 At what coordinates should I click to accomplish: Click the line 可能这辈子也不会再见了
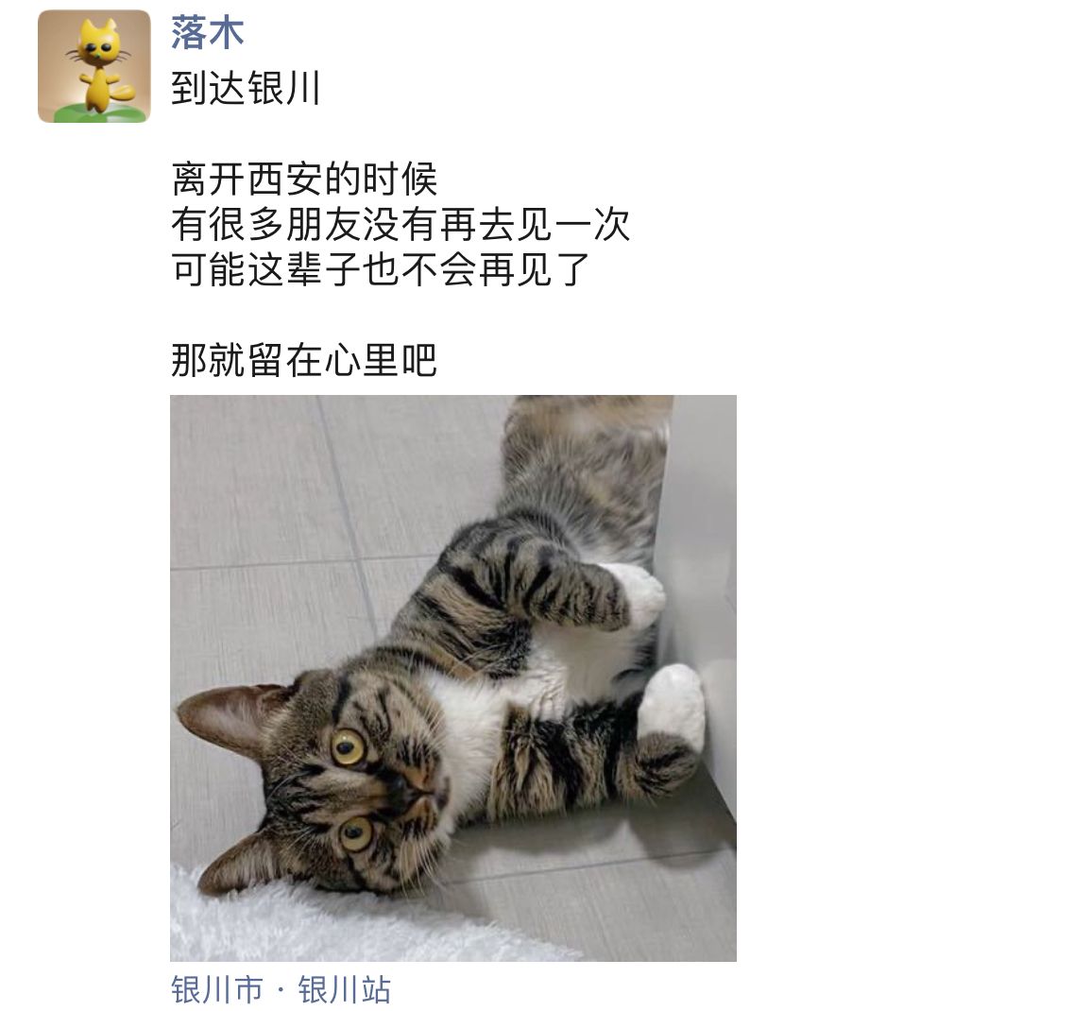381,270
